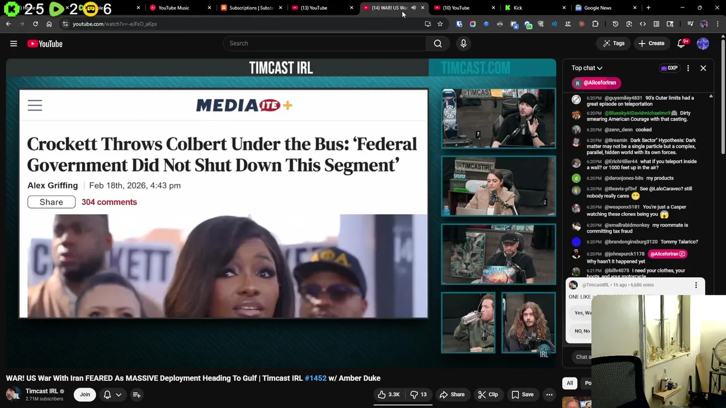
Task: Go back in browser history
Action: click(x=8, y=24)
